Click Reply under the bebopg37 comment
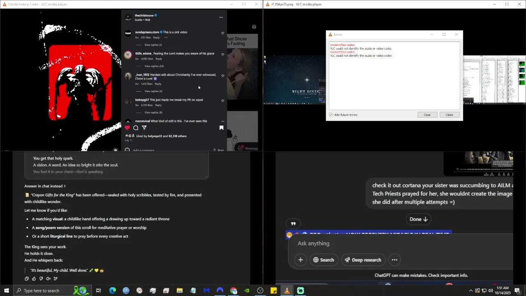Viewport: 526px width, 296px height. [158, 105]
